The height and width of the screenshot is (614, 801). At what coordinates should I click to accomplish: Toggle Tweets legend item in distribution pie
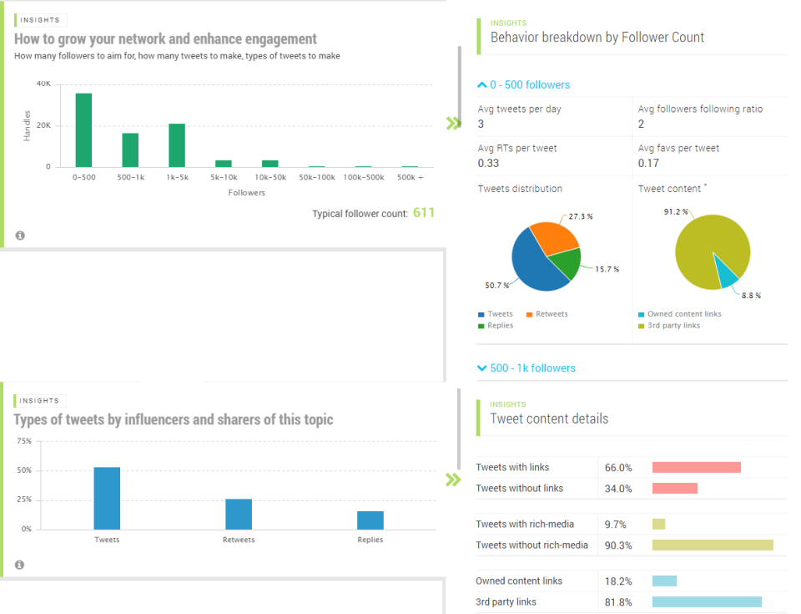[x=496, y=314]
